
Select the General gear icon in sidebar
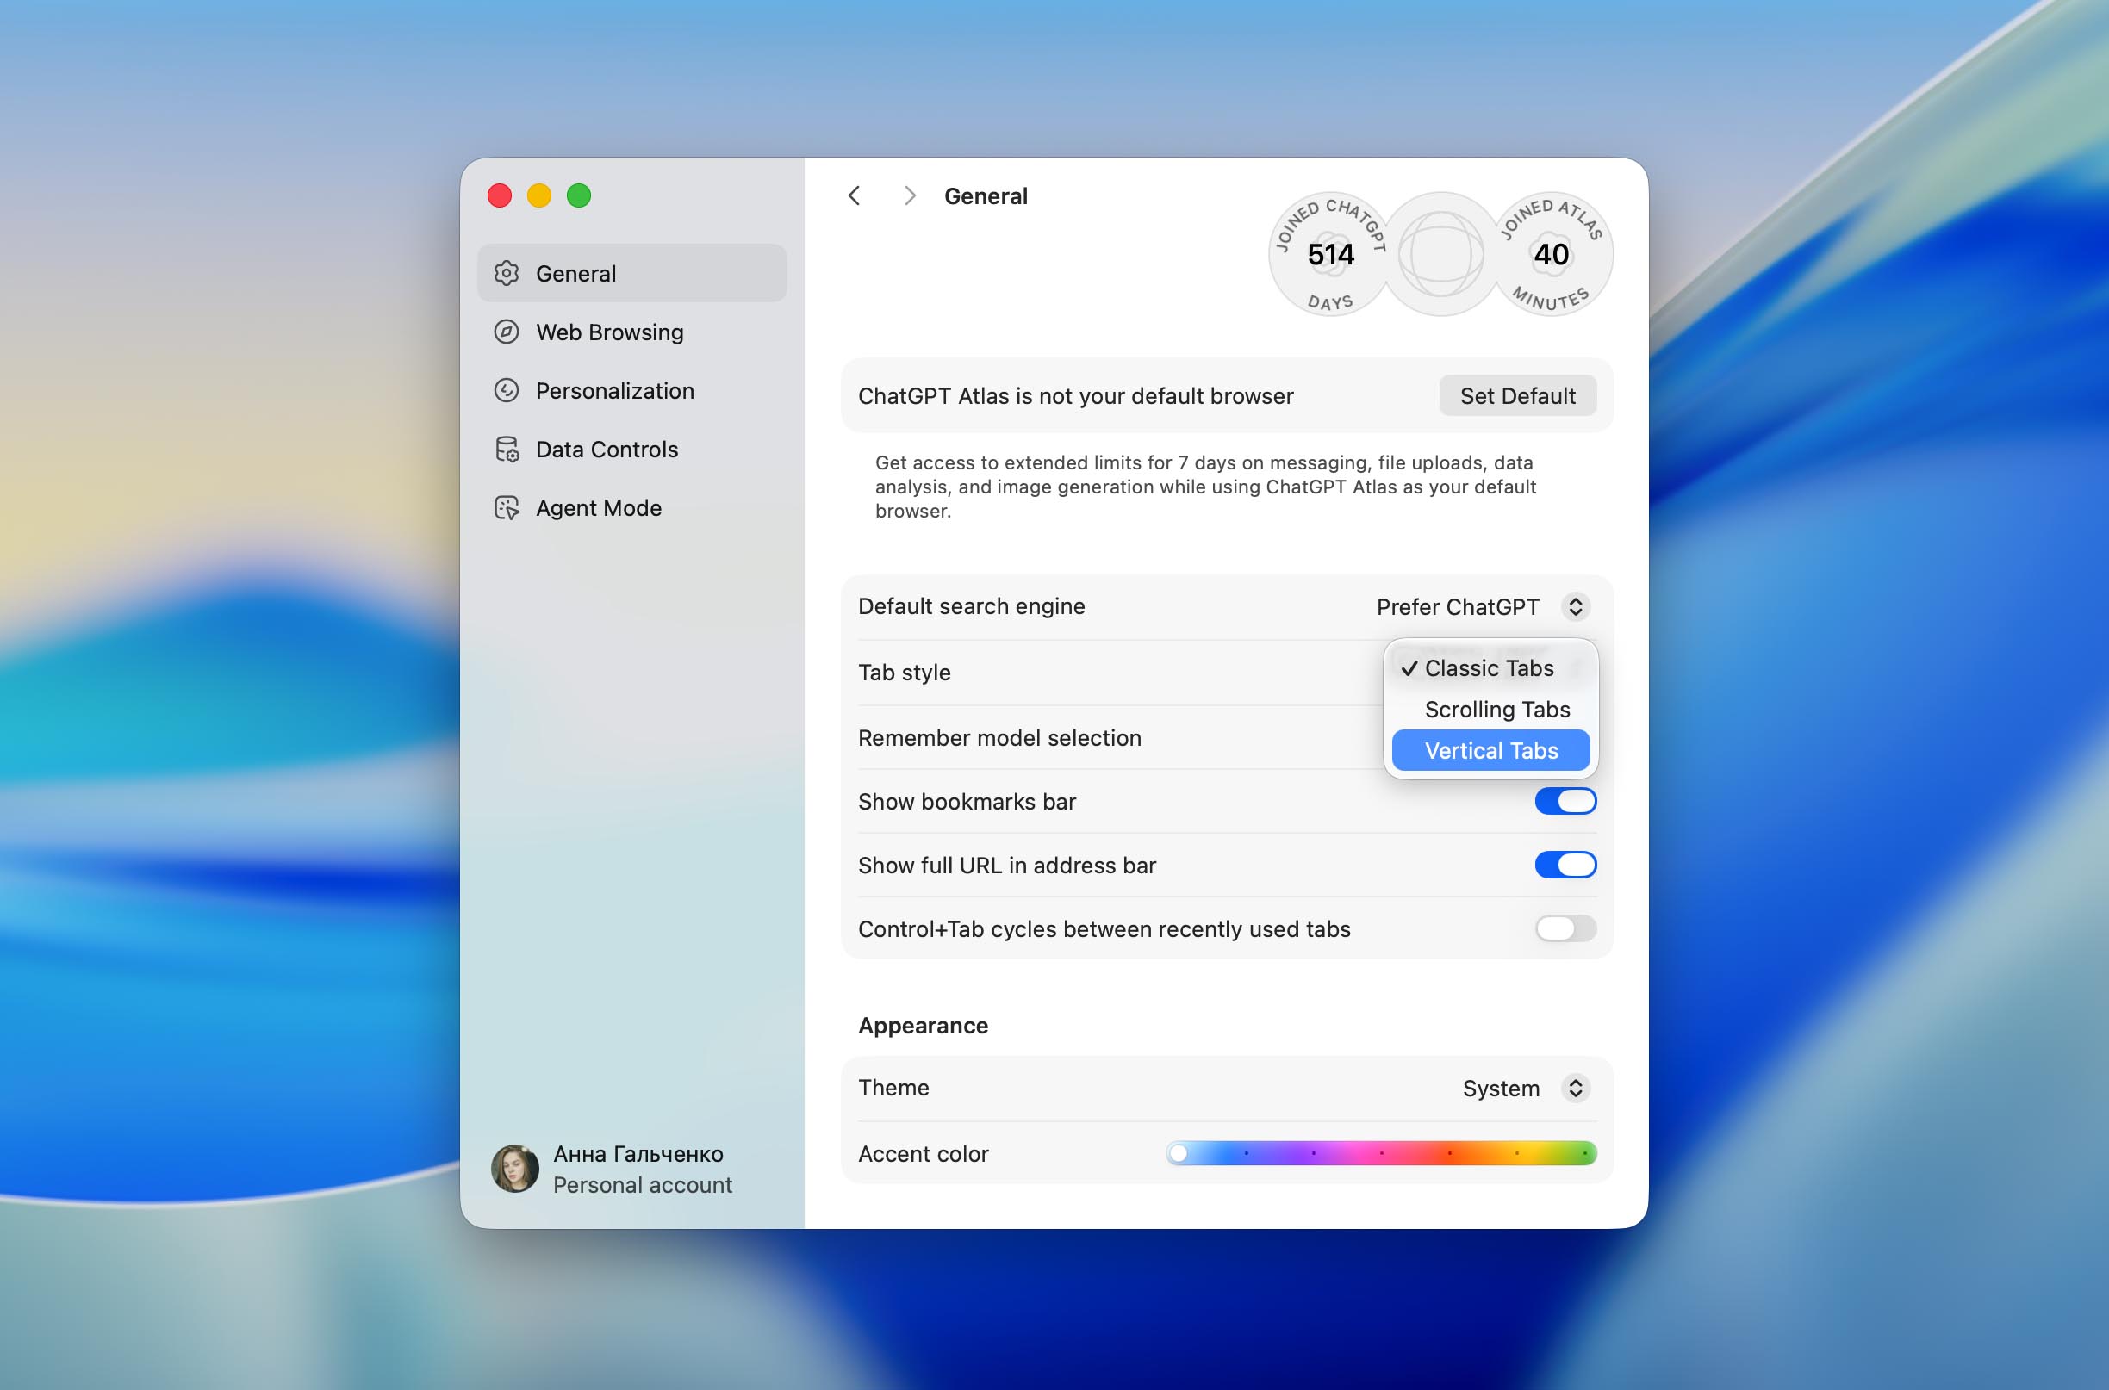tap(507, 273)
